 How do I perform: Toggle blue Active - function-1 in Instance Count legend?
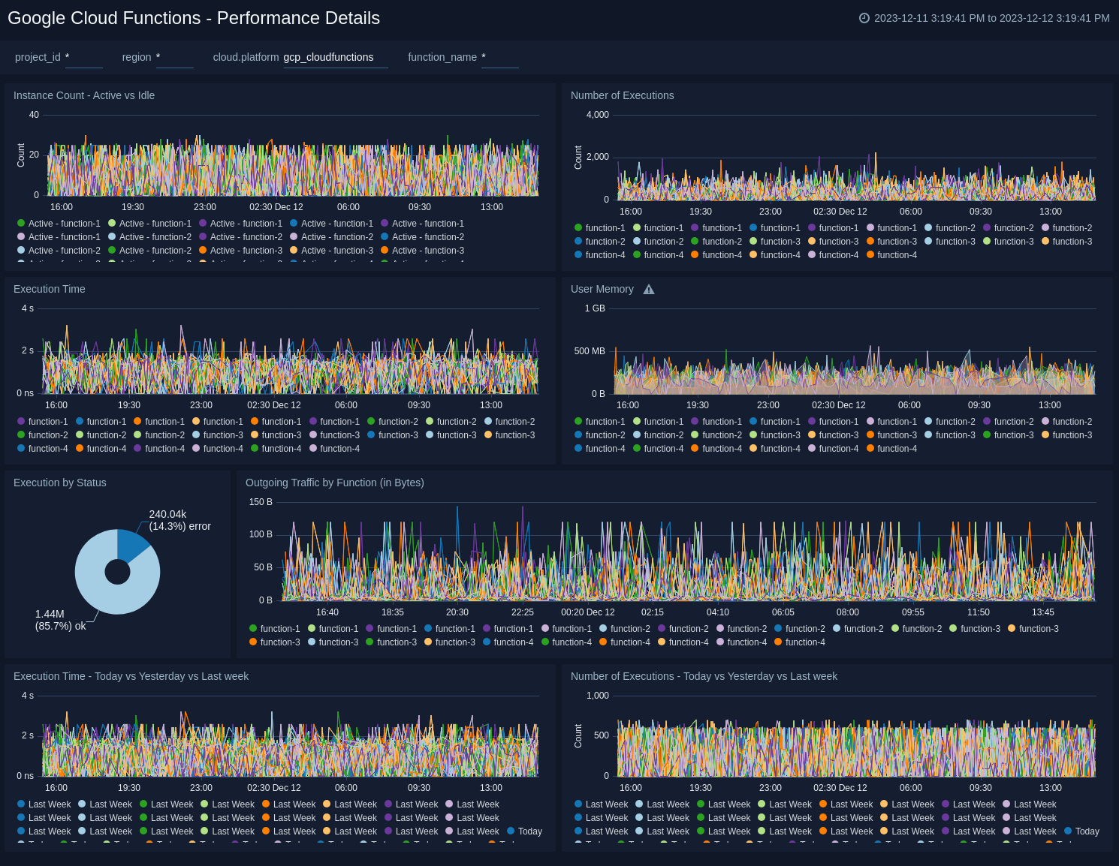coord(332,224)
